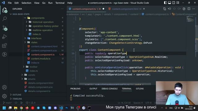Open details.component.html in the explorer

tap(41, 83)
